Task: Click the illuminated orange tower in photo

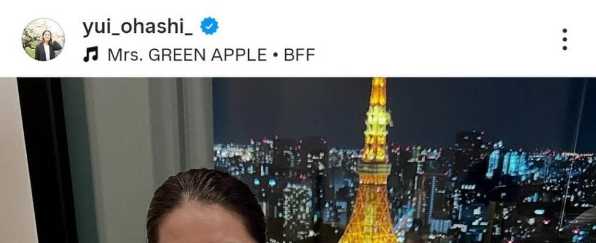Action: click(372, 163)
